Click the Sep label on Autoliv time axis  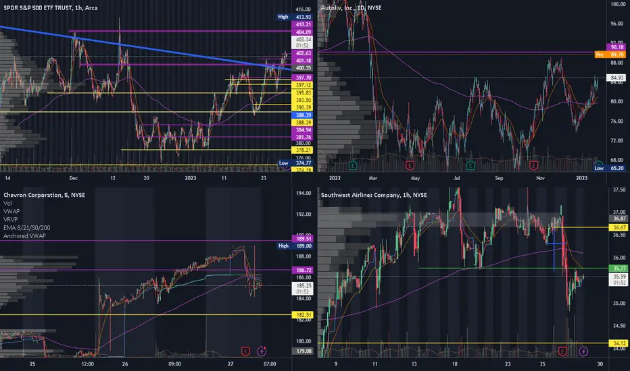[x=499, y=178]
